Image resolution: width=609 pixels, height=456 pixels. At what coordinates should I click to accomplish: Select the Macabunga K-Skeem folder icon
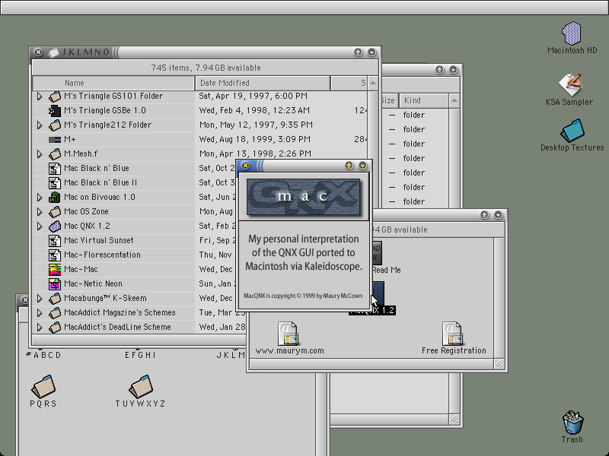(x=55, y=298)
